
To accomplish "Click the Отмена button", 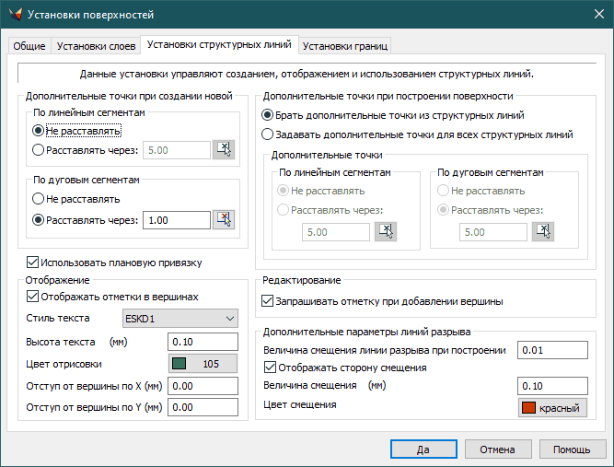I will click(496, 449).
